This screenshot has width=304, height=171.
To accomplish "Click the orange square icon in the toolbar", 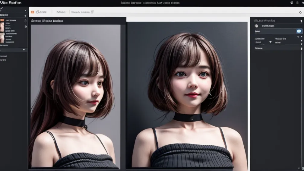I will [33, 12].
